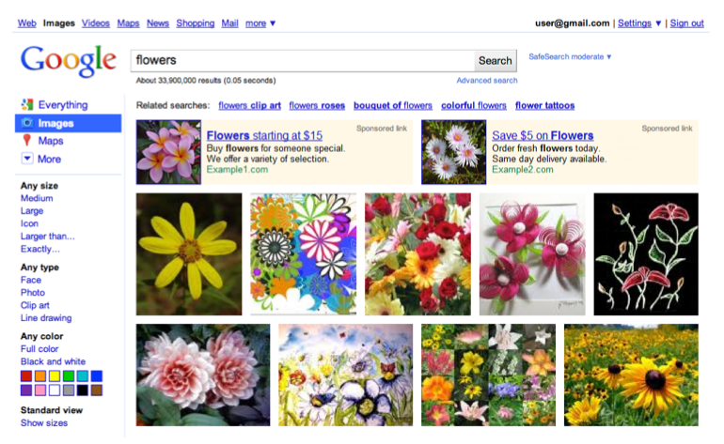This screenshot has height=444, width=724.
Task: Select Black and white filter
Action: point(53,361)
